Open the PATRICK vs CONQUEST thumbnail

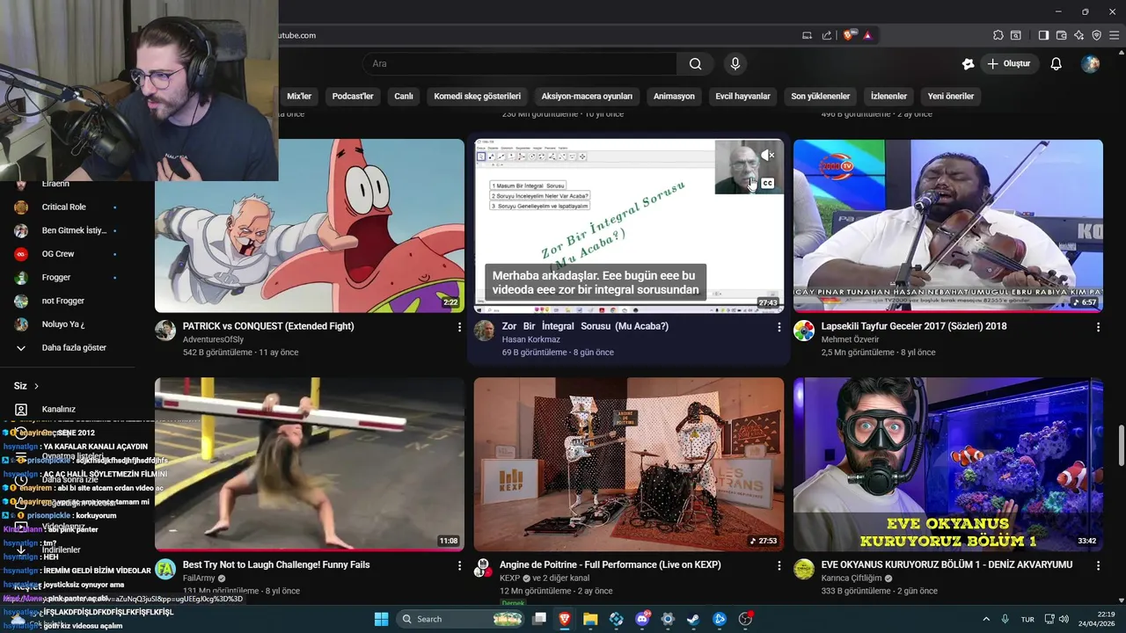[x=310, y=226]
